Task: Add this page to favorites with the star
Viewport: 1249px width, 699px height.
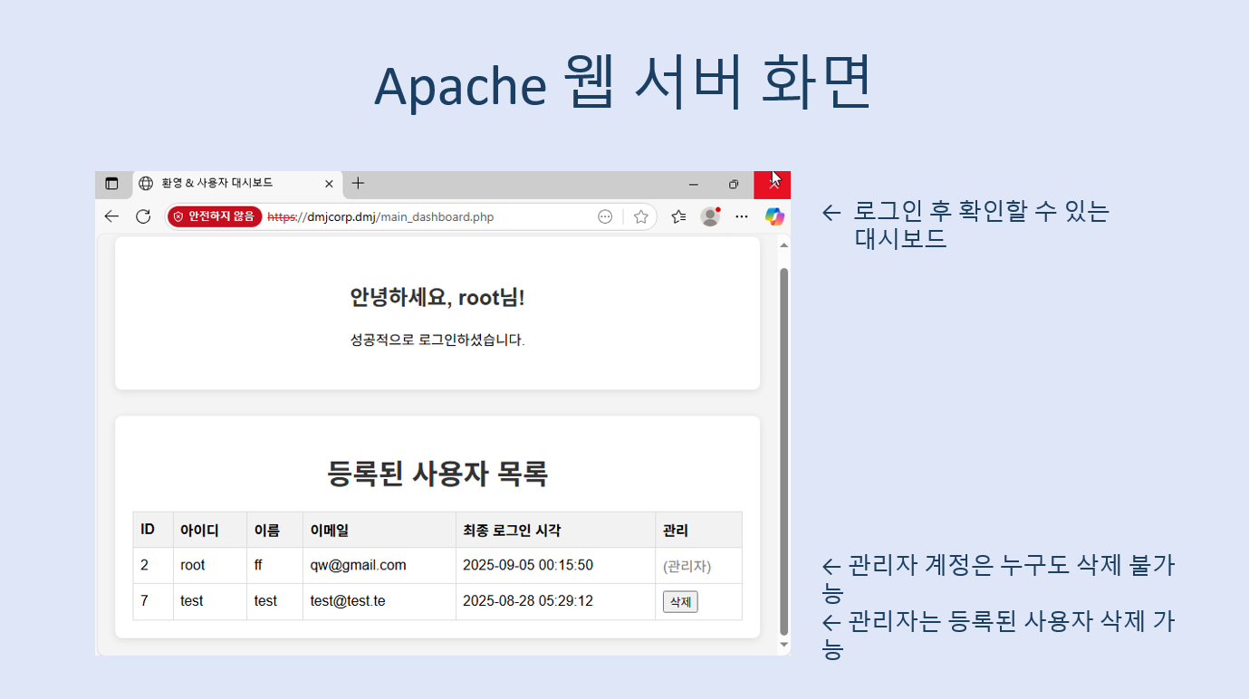Action: [x=640, y=216]
